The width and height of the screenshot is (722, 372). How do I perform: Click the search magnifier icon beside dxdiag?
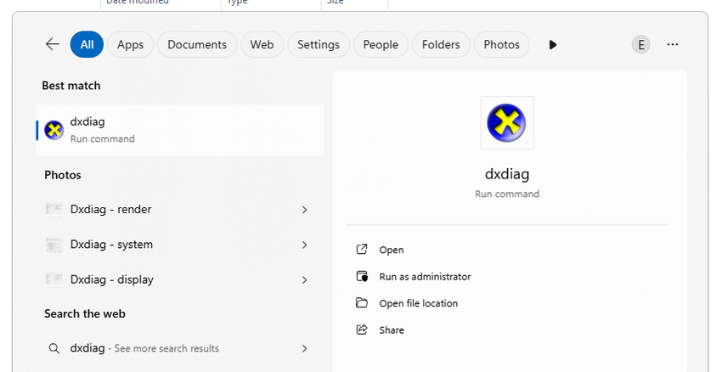click(x=54, y=348)
